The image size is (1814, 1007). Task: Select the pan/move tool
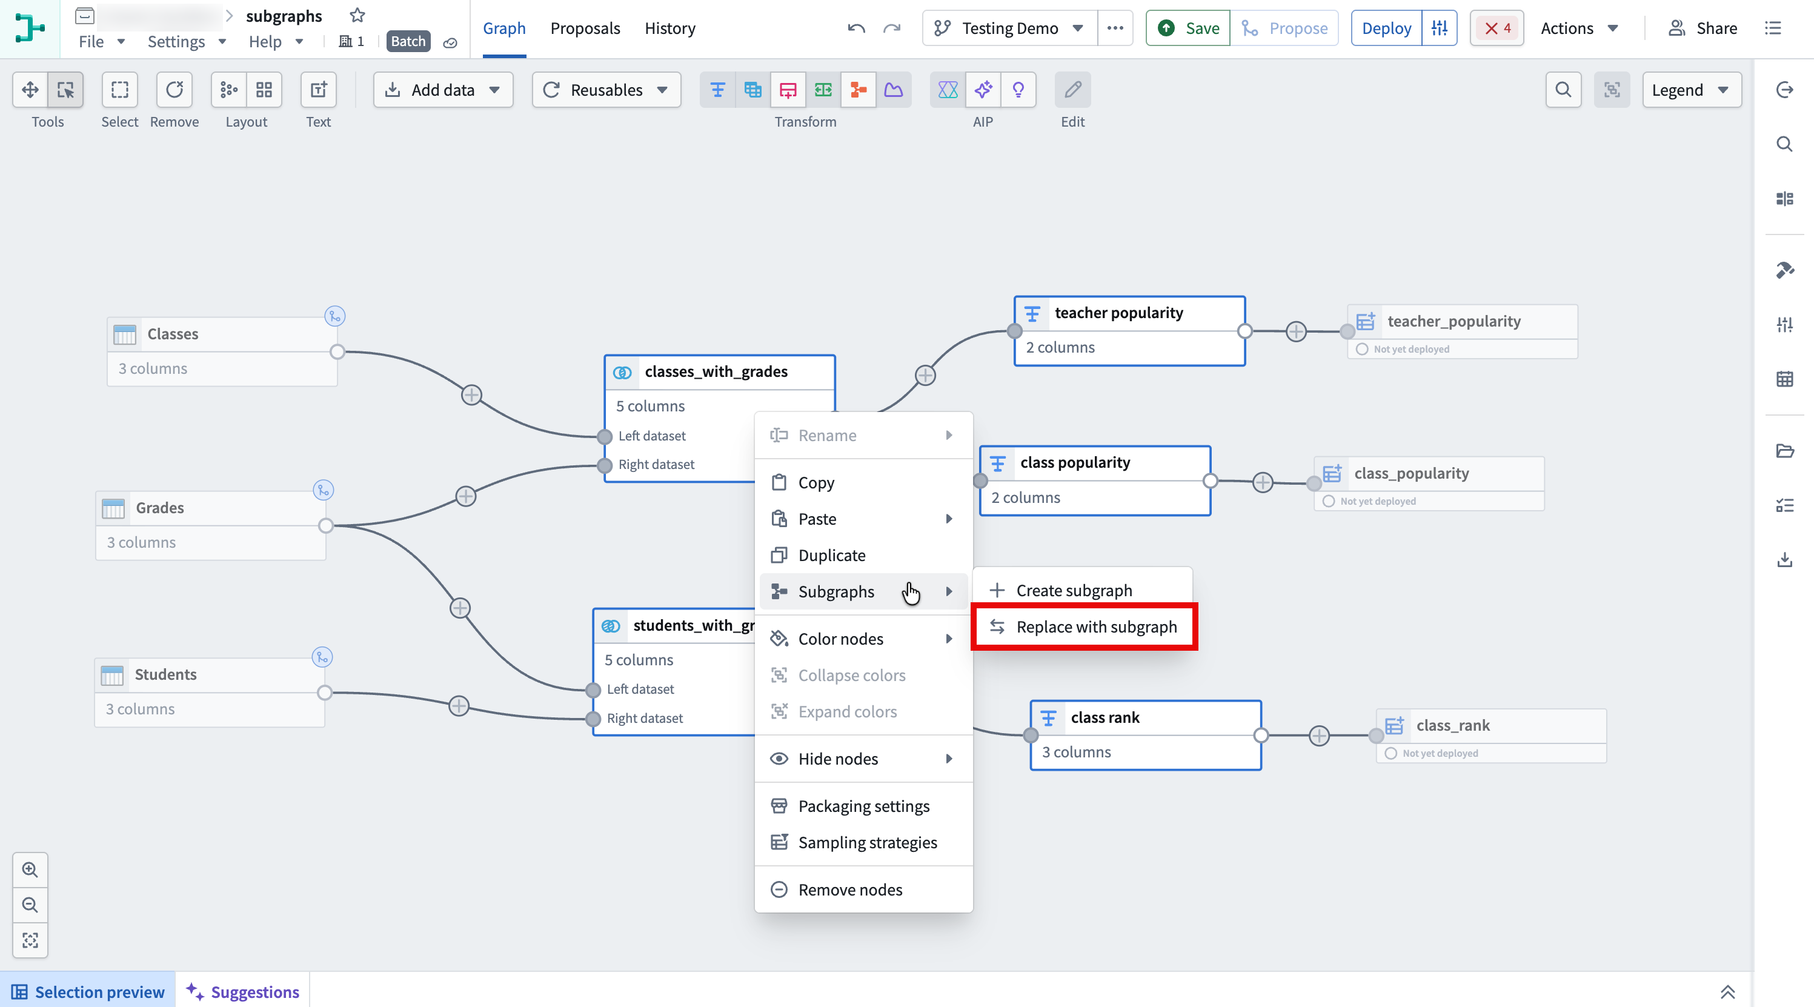pos(30,90)
